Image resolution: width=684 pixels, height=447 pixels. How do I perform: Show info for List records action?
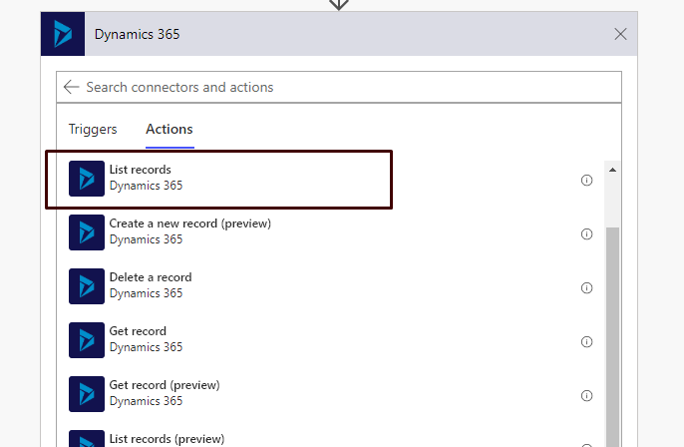586,181
